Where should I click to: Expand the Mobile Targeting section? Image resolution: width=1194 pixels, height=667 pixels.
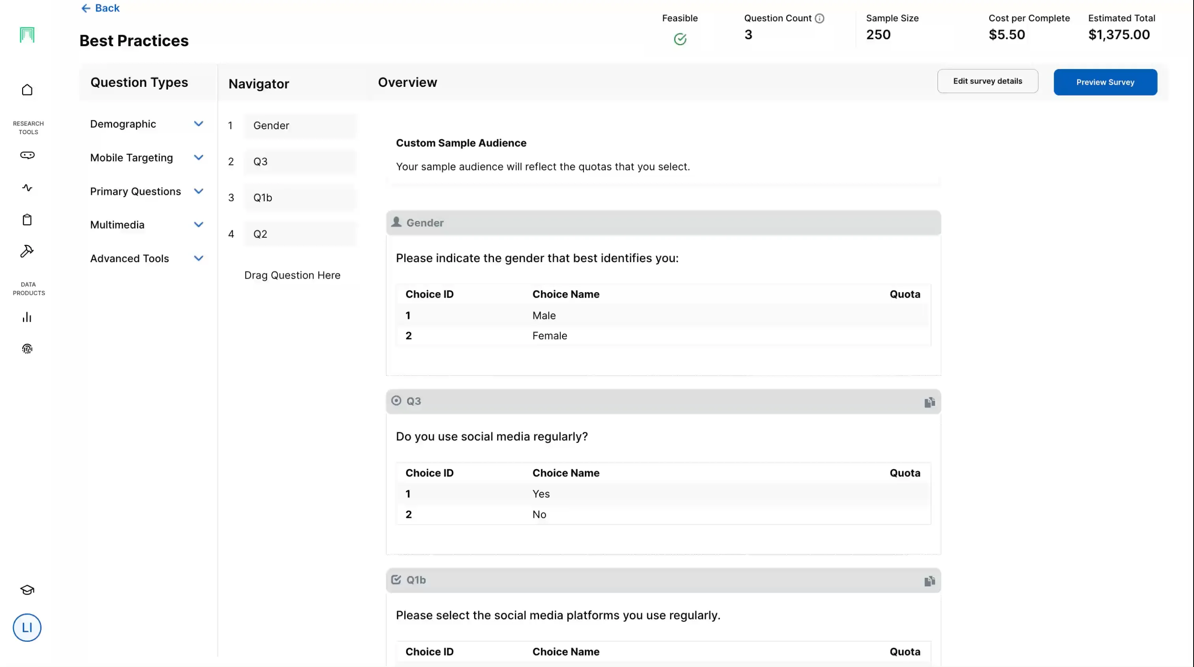(147, 158)
